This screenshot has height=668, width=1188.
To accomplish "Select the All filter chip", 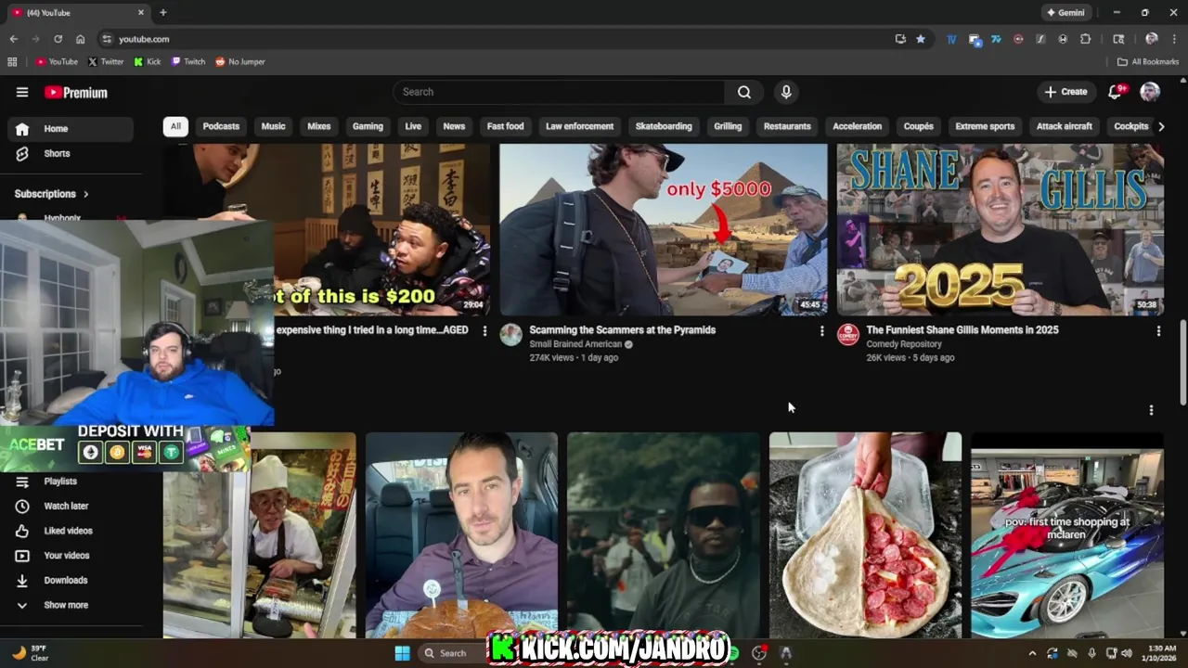I will click(x=175, y=126).
